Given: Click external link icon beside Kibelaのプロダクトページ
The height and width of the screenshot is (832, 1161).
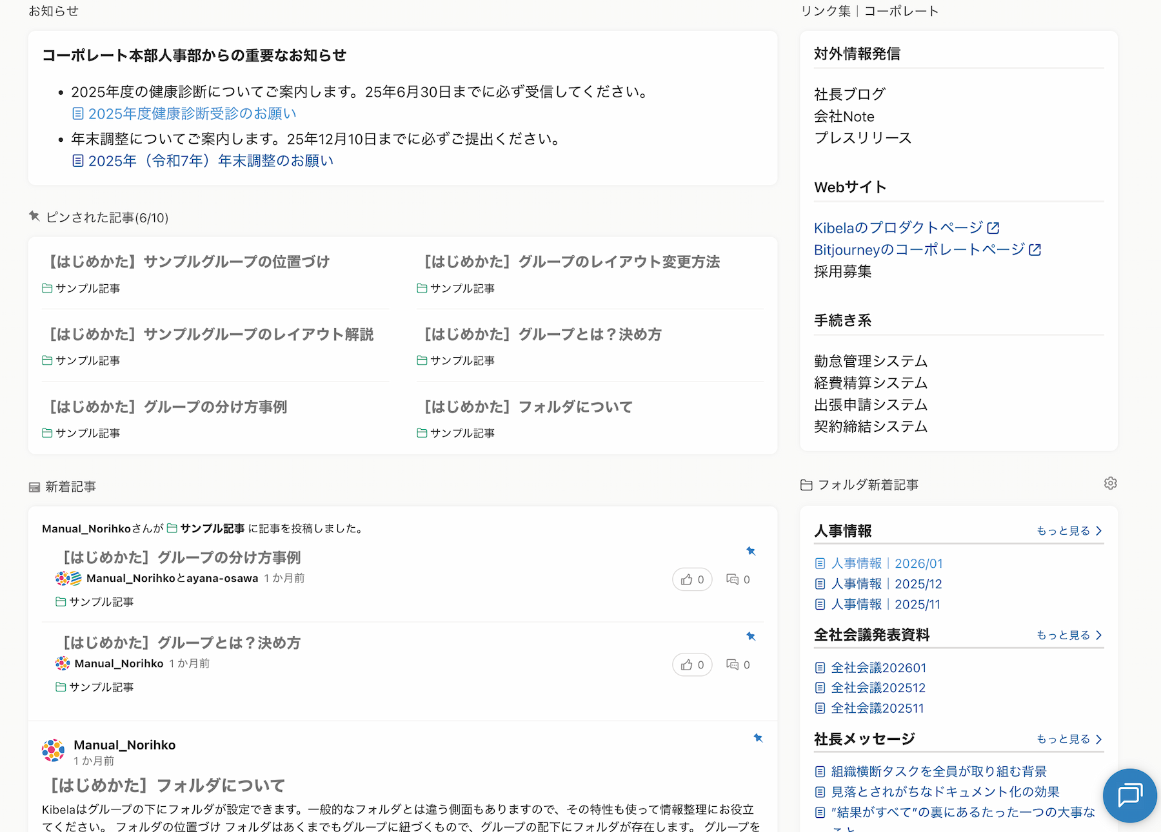Looking at the screenshot, I should click(x=994, y=227).
